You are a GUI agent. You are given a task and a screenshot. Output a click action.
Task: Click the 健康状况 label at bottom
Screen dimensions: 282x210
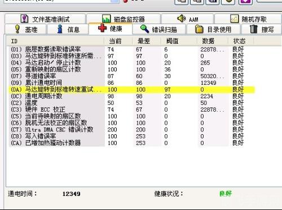point(169,194)
